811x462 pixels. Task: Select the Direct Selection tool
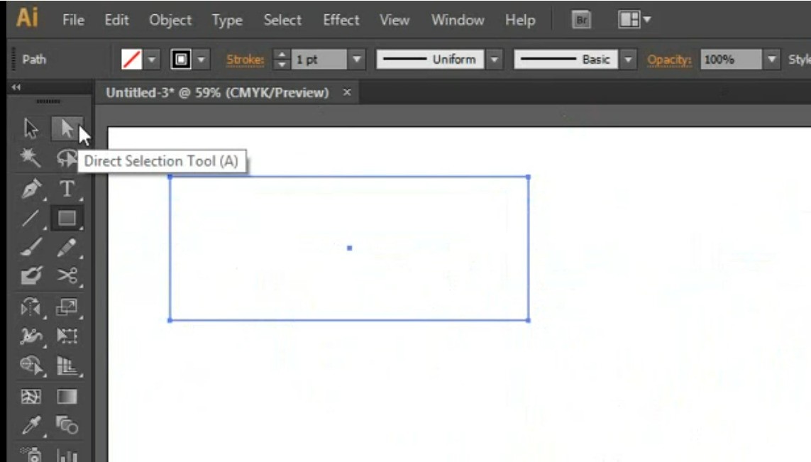tap(67, 128)
